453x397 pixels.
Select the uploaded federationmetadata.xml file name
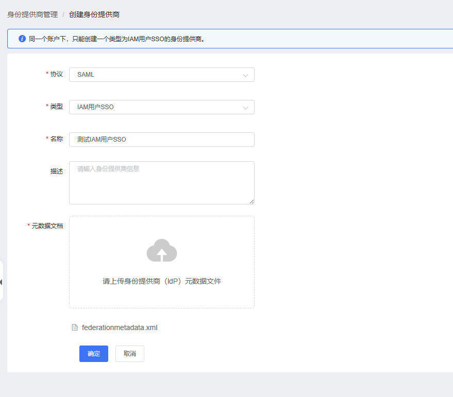(x=120, y=327)
